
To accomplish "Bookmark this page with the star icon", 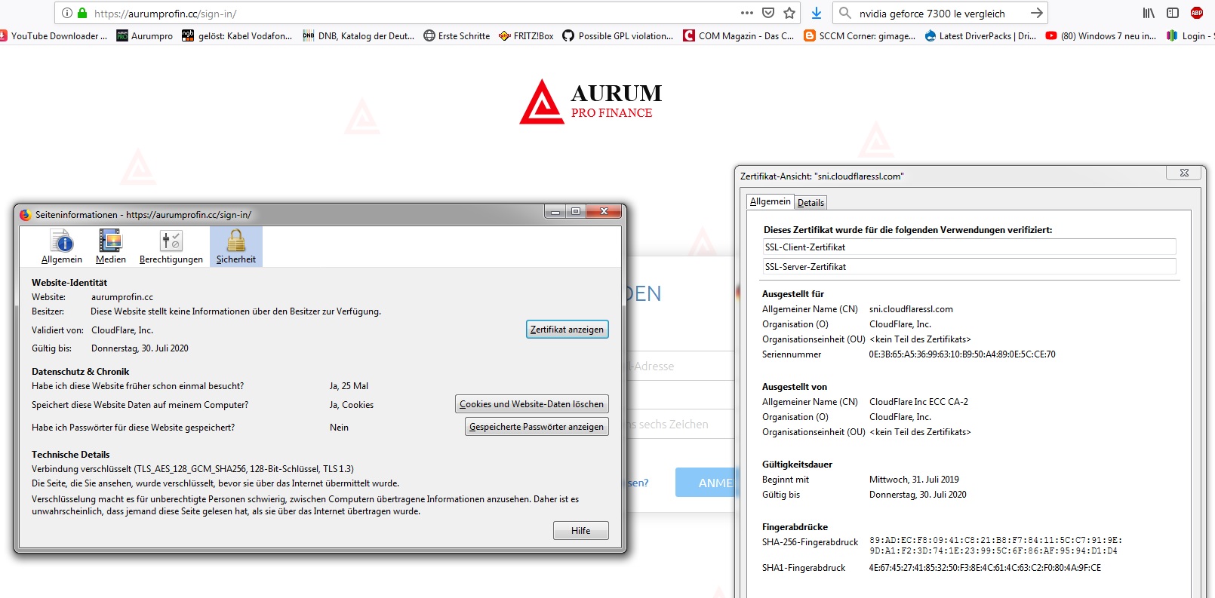I will [x=789, y=13].
